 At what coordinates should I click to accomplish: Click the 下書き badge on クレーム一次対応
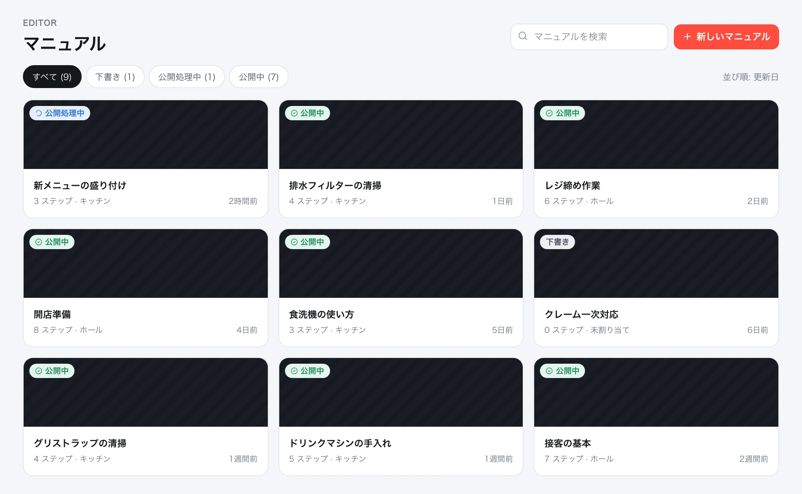pyautogui.click(x=557, y=242)
